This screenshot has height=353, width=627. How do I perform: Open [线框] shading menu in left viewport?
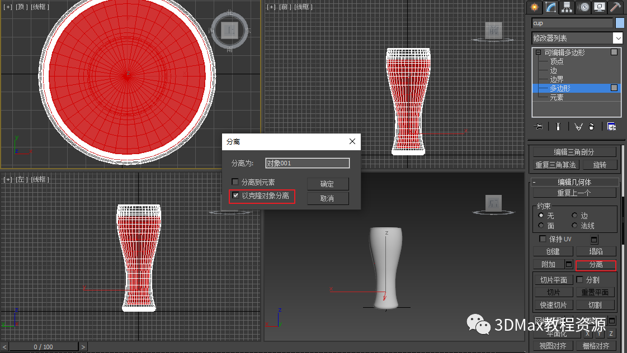point(40,180)
